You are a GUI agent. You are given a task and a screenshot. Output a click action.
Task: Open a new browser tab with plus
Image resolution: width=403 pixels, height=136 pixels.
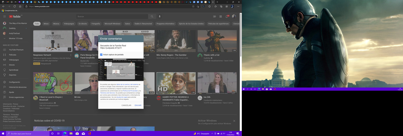pyautogui.click(x=217, y=2)
